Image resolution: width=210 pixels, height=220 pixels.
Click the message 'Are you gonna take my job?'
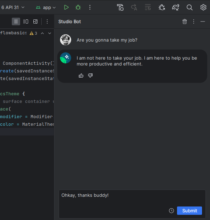click(x=107, y=40)
